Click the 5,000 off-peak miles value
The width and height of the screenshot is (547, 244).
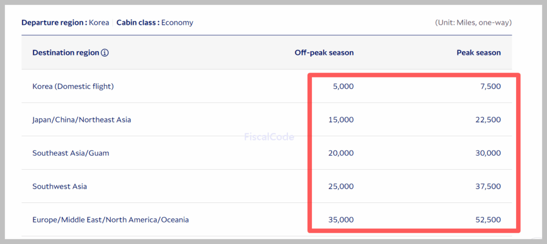point(342,86)
